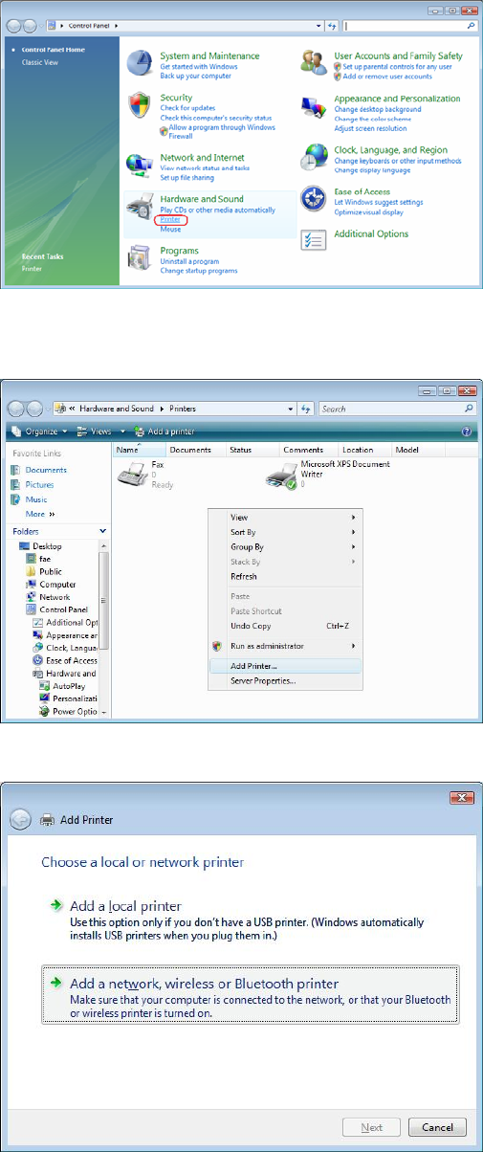Open the Additional Options checklist icon

pyautogui.click(x=314, y=239)
